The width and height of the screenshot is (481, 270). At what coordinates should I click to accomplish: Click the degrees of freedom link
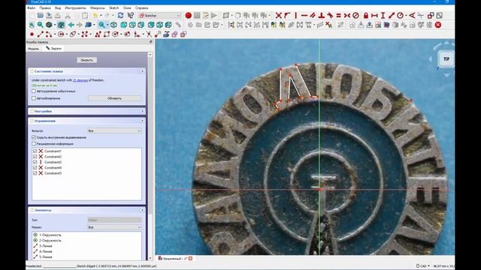coord(80,80)
